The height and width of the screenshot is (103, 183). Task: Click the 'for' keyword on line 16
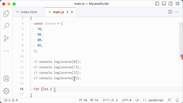pos(37,89)
